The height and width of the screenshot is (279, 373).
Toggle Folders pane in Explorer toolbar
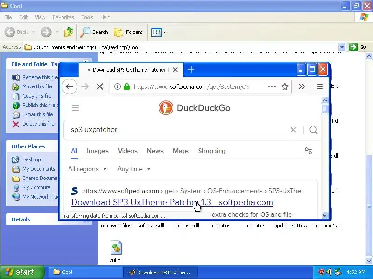pos(128,32)
